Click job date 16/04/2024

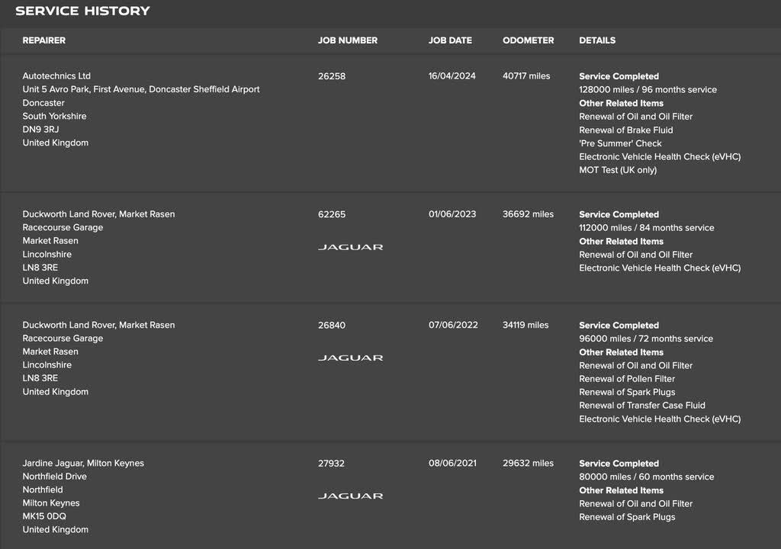tap(452, 75)
